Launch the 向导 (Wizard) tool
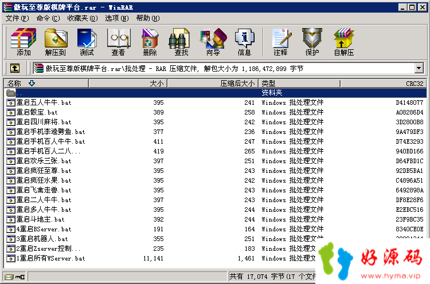The width and height of the screenshot is (430, 284). pos(213,42)
